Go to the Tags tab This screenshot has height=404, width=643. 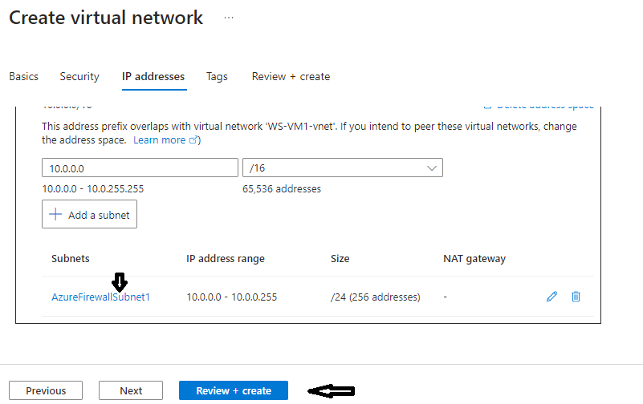(x=217, y=77)
